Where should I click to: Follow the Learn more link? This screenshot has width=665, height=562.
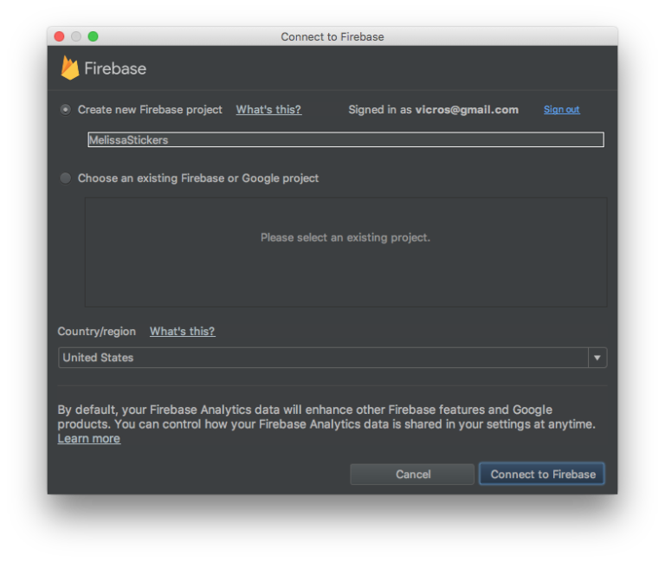[88, 439]
